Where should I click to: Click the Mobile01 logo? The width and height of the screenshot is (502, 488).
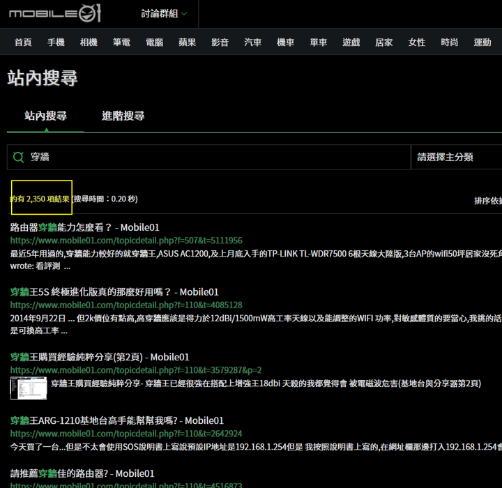[x=55, y=13]
